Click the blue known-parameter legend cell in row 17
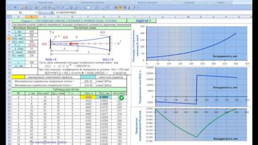The image size is (258, 145). pos(88,77)
